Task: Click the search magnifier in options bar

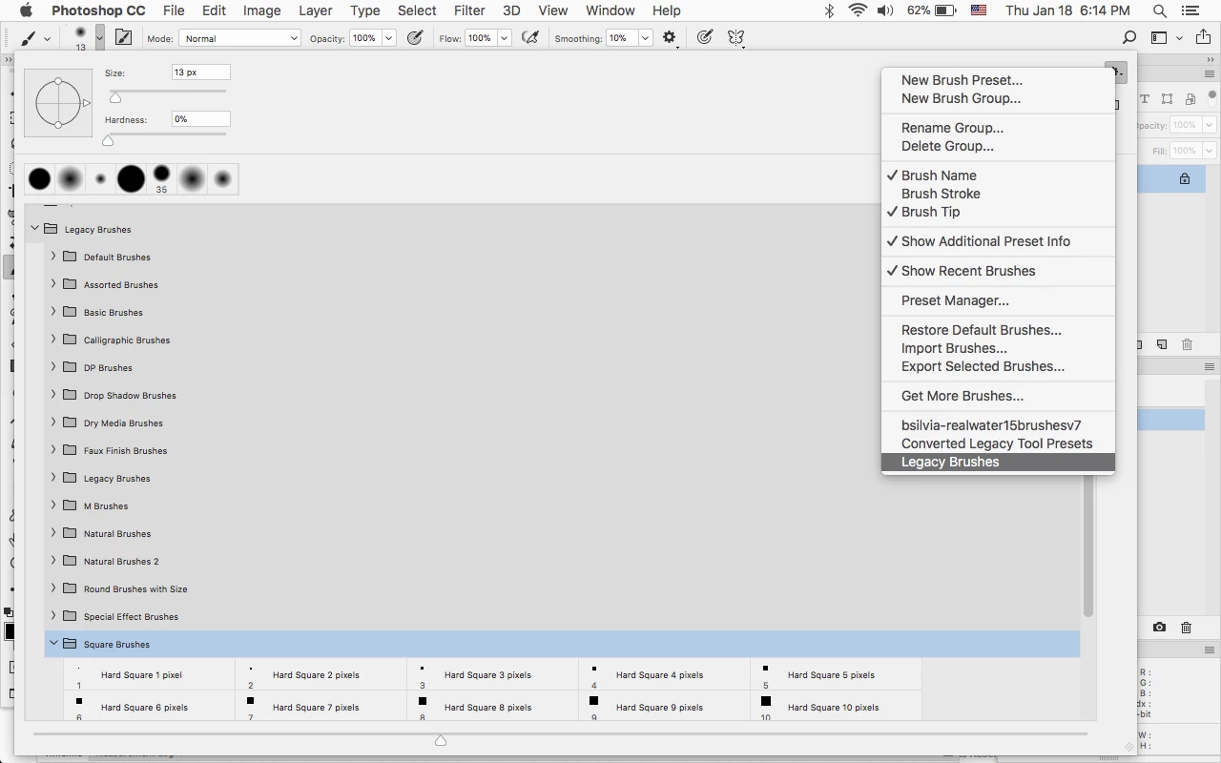Action: pyautogui.click(x=1129, y=38)
